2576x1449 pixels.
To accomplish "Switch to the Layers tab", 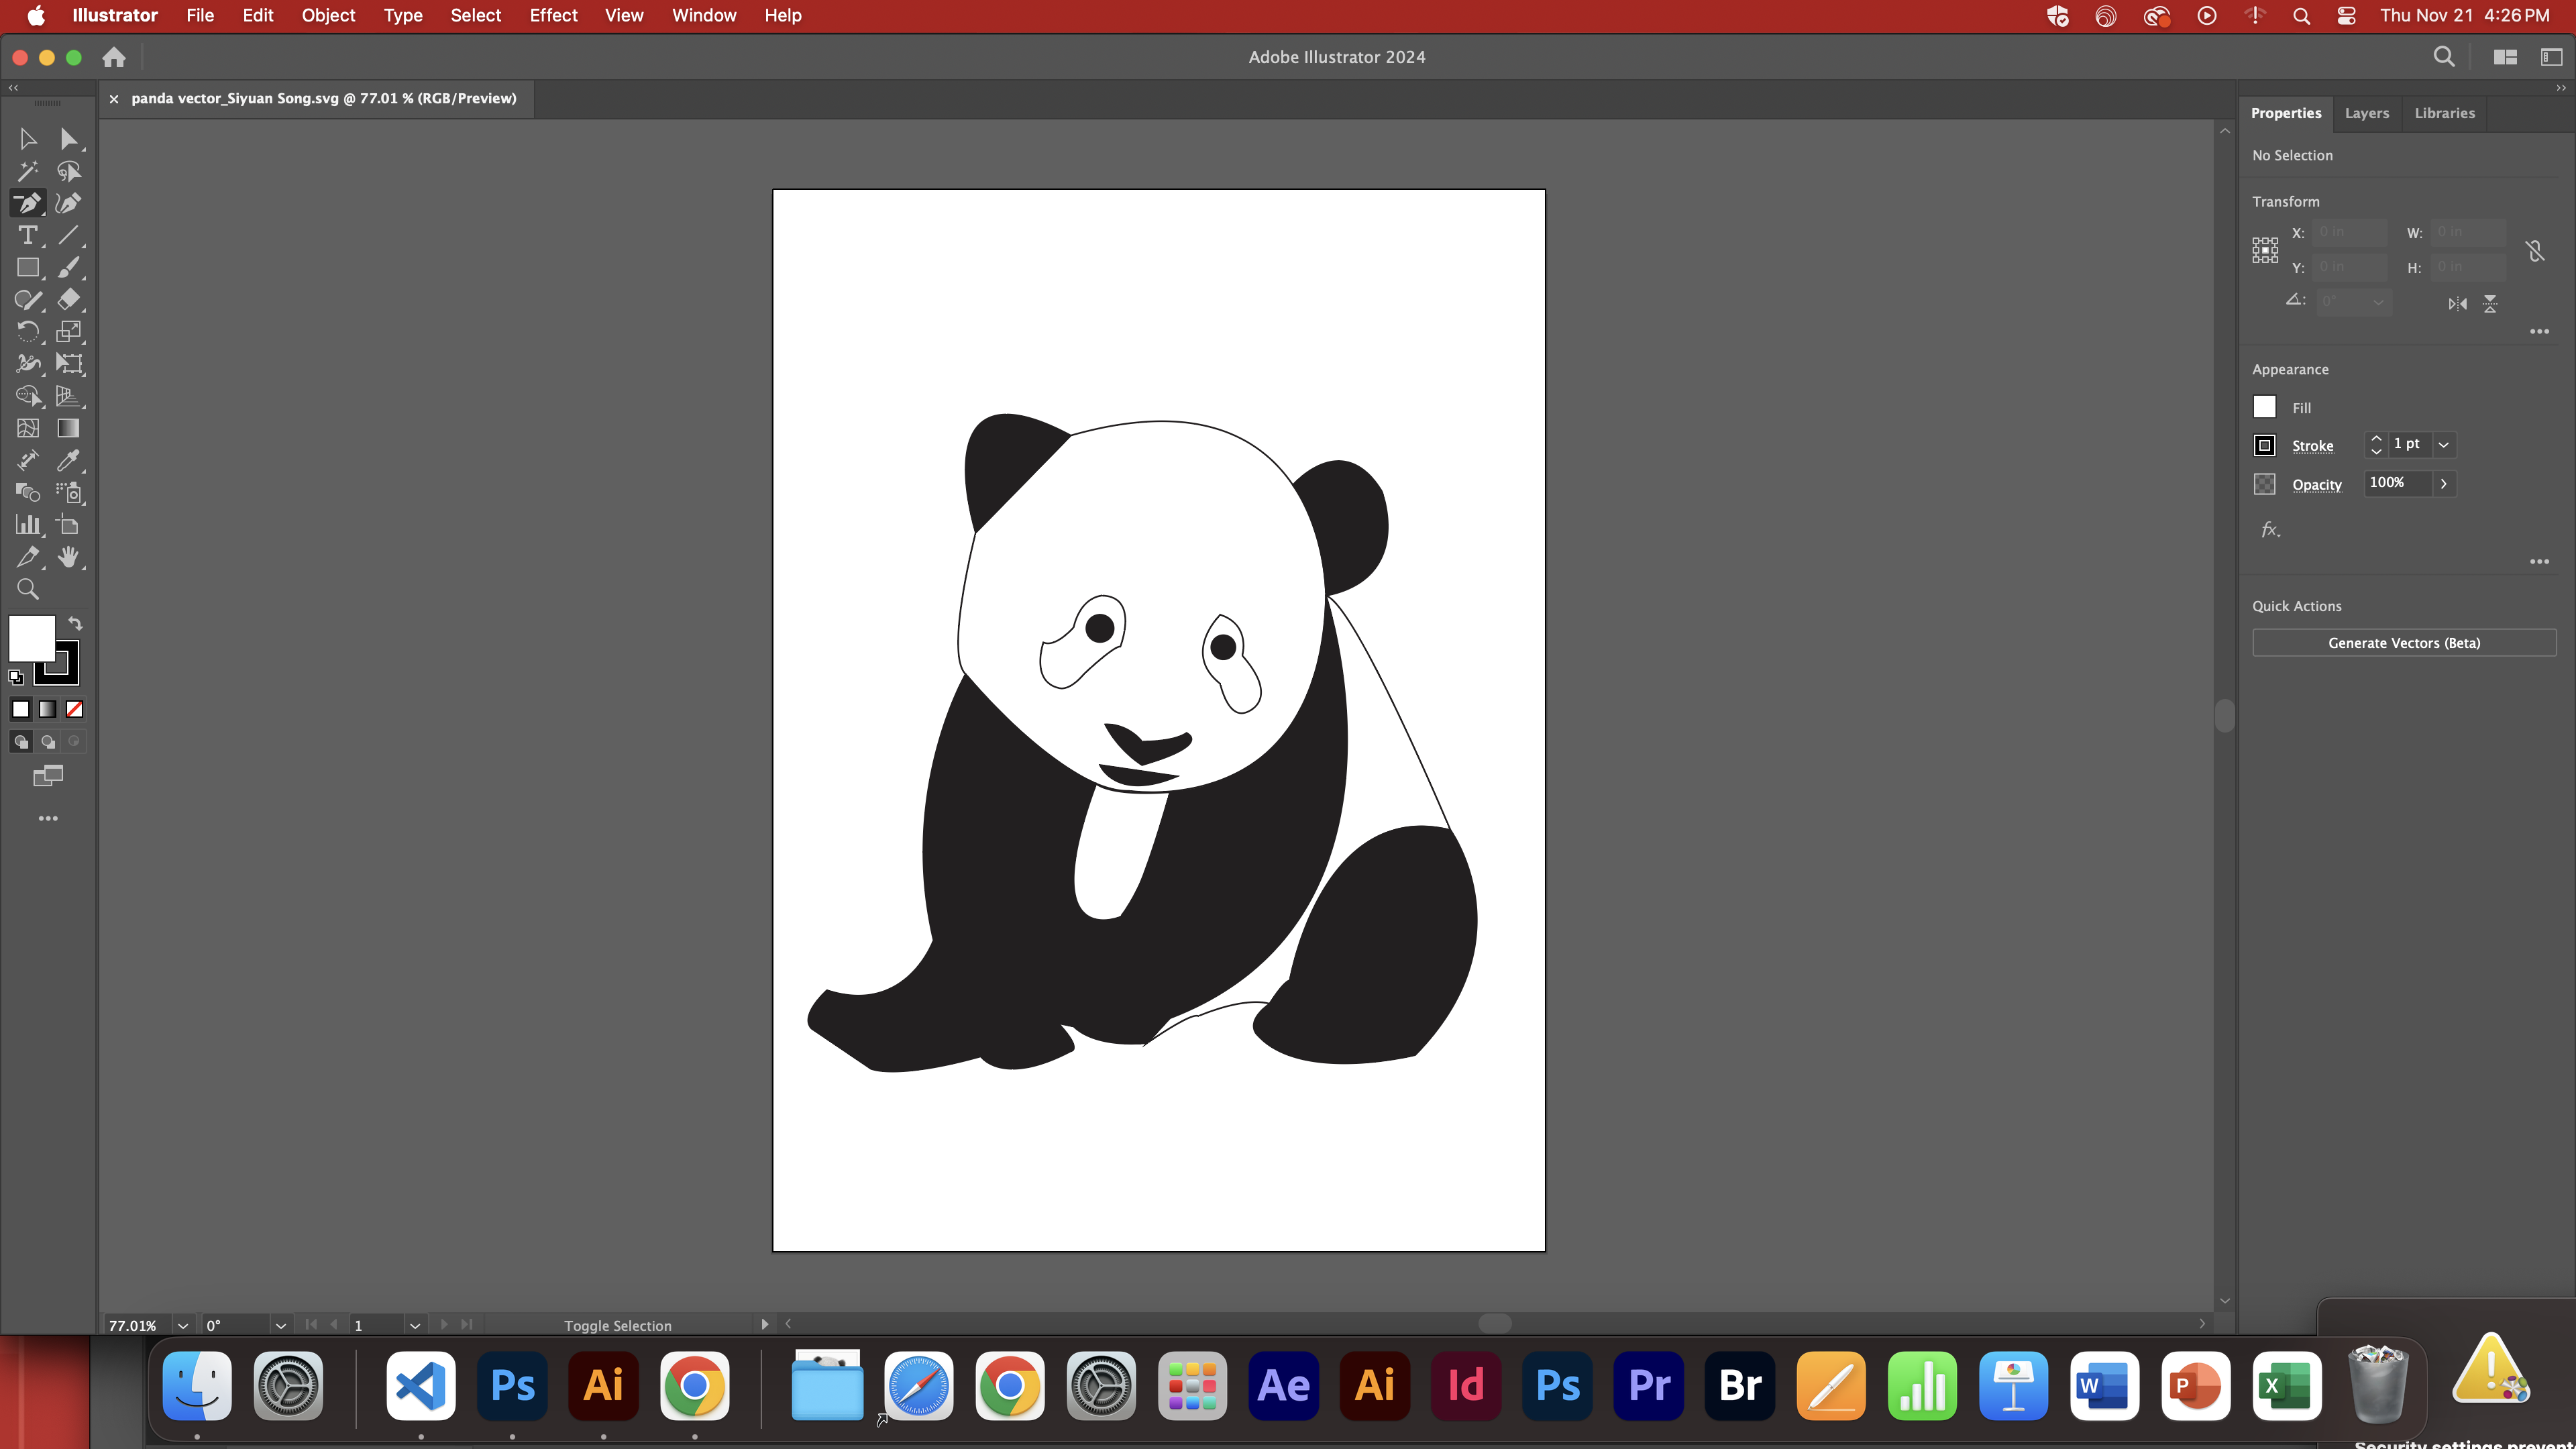I will pyautogui.click(x=2366, y=113).
